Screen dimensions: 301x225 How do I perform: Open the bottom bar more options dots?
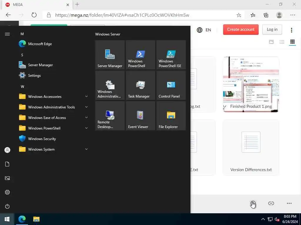[289, 203]
